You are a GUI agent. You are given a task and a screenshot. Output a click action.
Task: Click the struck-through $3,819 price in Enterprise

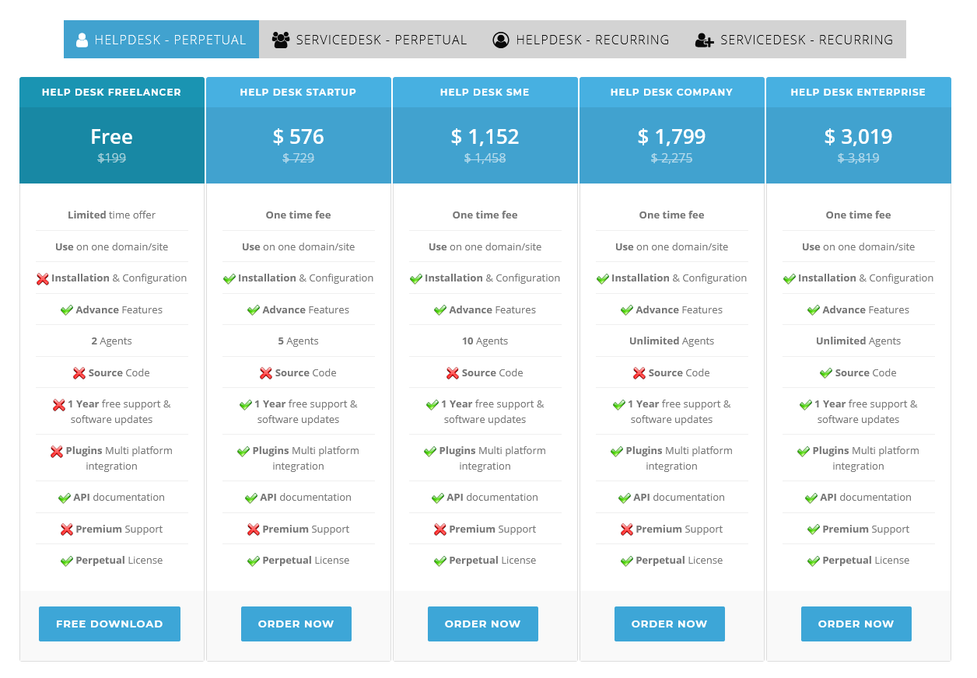(x=858, y=158)
